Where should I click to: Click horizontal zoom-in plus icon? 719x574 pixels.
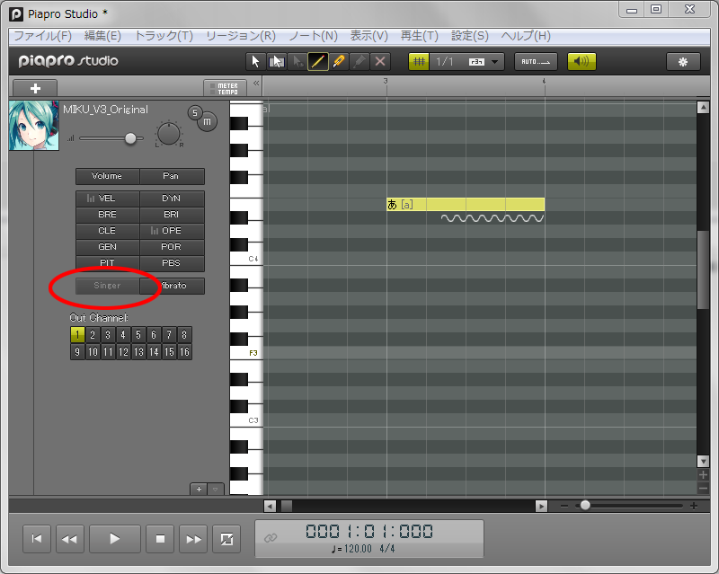pyautogui.click(x=694, y=506)
